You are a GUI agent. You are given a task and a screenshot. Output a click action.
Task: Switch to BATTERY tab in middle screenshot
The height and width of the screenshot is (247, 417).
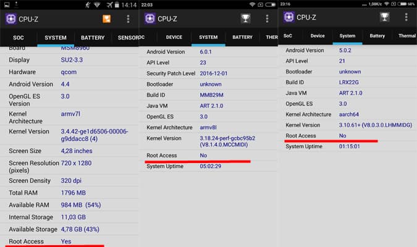[242, 37]
